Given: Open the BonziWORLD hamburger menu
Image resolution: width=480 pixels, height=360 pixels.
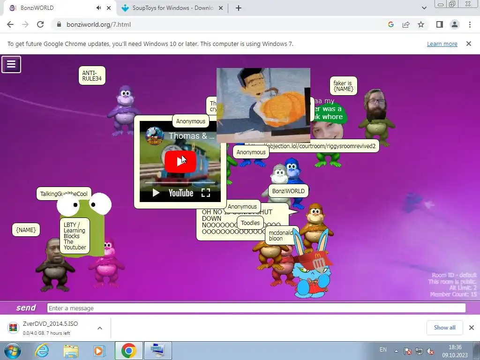Looking at the screenshot, I should (11, 64).
